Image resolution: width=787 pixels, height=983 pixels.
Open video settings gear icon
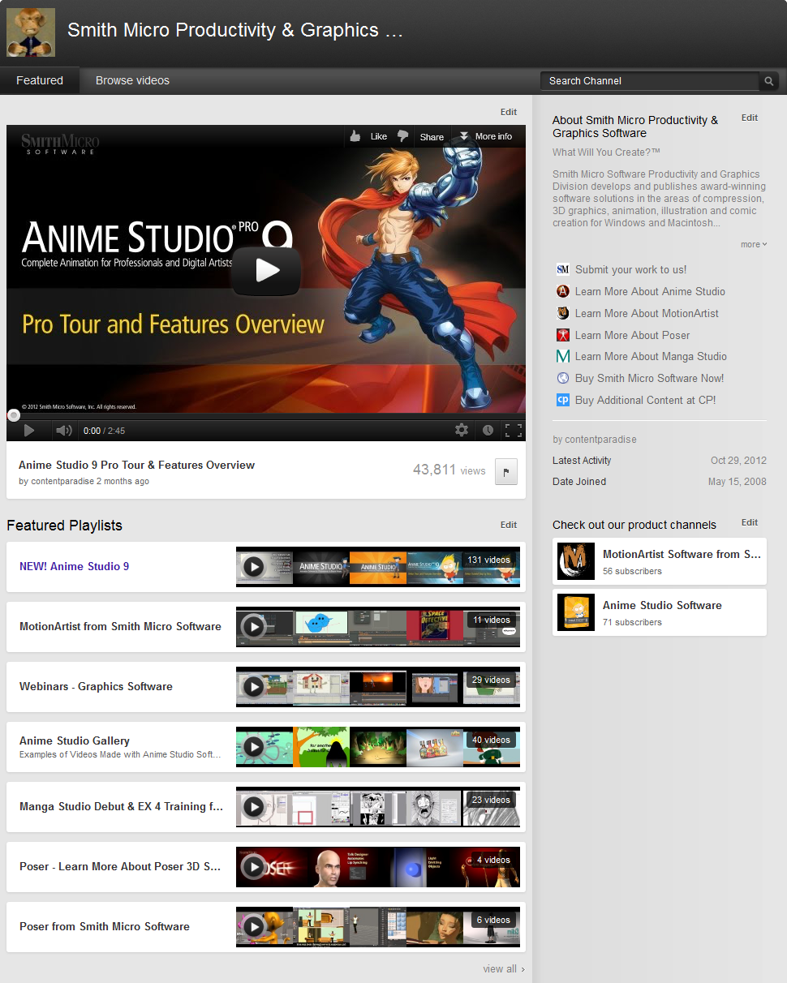(462, 431)
